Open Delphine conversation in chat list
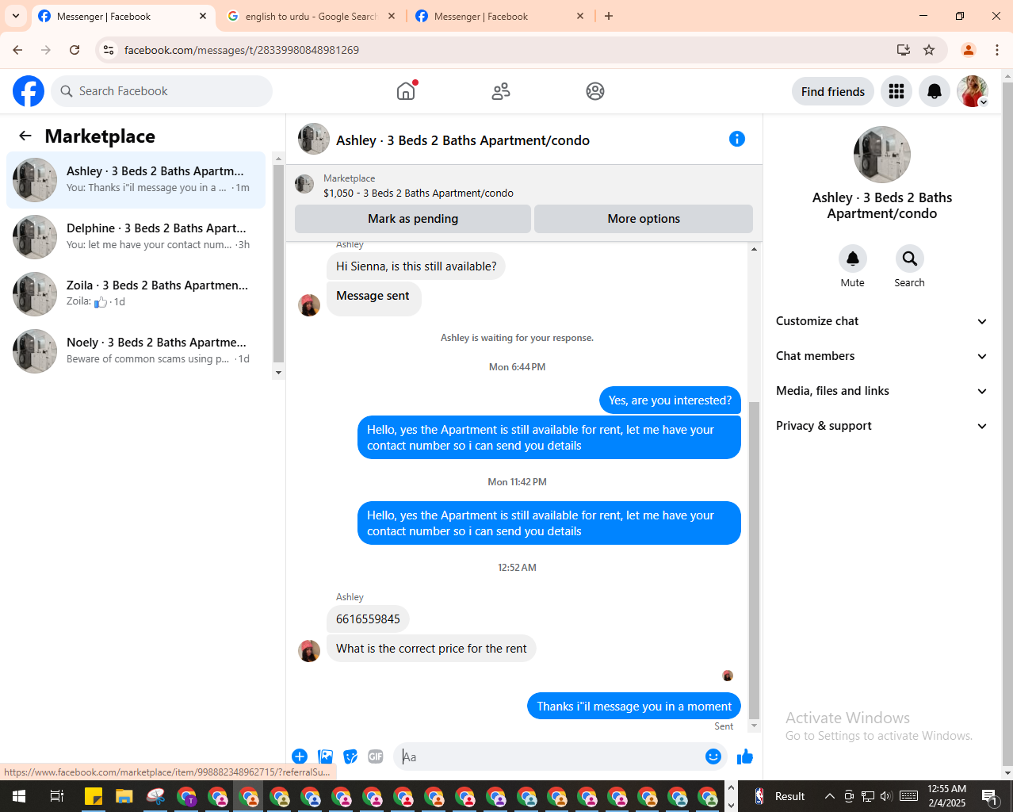The width and height of the screenshot is (1013, 812). point(136,237)
